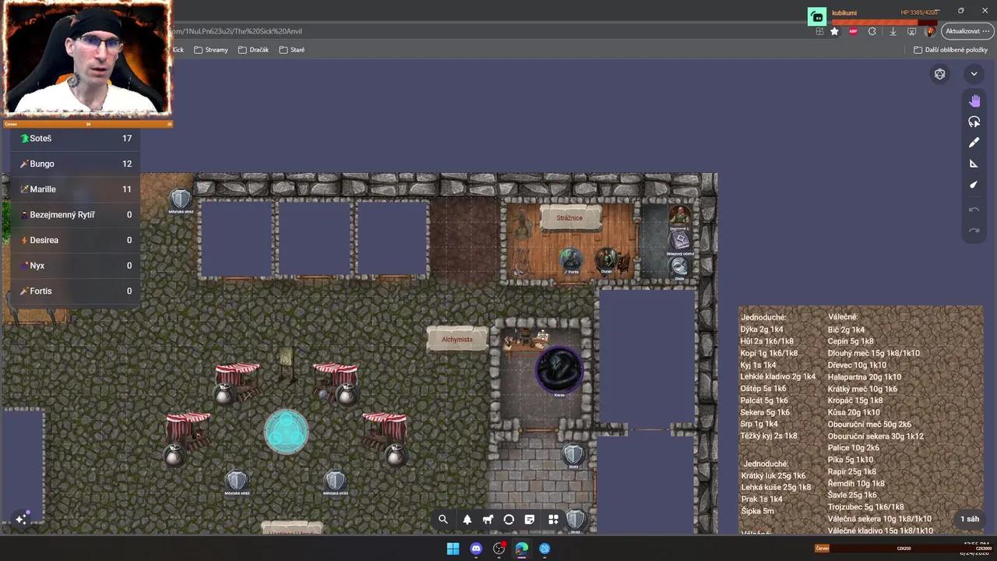Select the cyan glowing token on marketplace
This screenshot has width=997, height=561.
click(x=287, y=432)
